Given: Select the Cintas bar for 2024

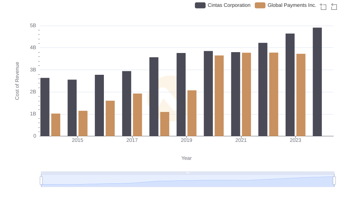Looking at the screenshot, I should (317, 82).
